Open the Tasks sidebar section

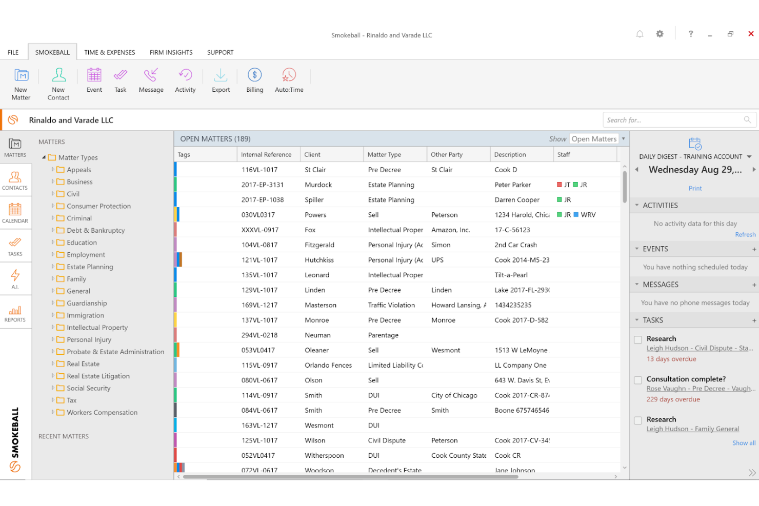pyautogui.click(x=15, y=246)
